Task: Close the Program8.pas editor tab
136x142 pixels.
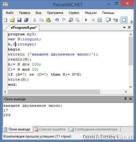Action: (x=129, y=27)
